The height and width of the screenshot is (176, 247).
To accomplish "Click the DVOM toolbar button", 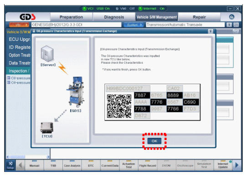I will pyautogui.click(x=166, y=166).
